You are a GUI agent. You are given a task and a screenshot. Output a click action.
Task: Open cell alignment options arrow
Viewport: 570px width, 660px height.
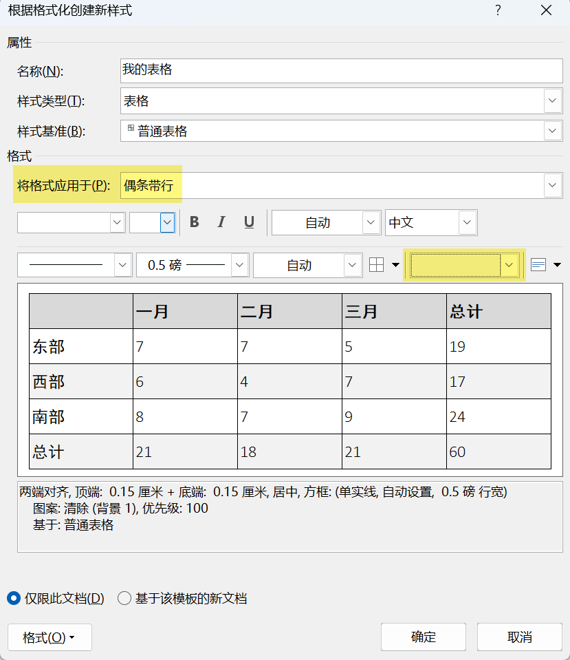coord(557,265)
